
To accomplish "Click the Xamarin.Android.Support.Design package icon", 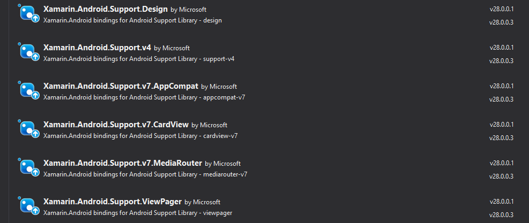I will 29,14.
